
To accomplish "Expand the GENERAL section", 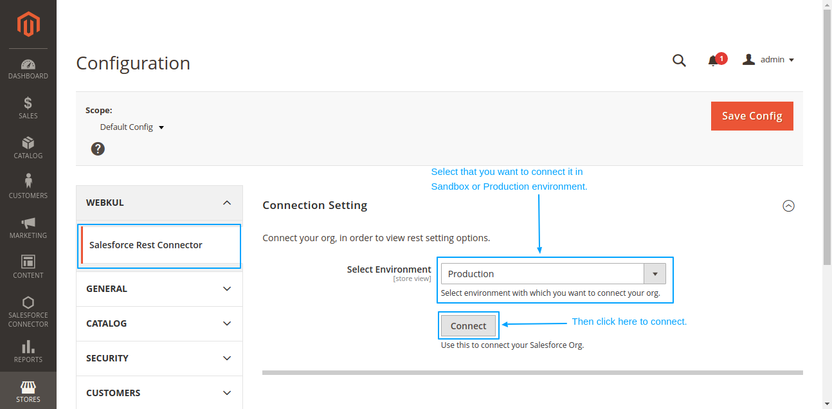I will point(159,289).
